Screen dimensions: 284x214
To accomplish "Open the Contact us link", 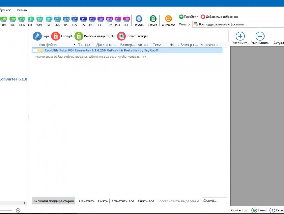I will [x=239, y=210].
